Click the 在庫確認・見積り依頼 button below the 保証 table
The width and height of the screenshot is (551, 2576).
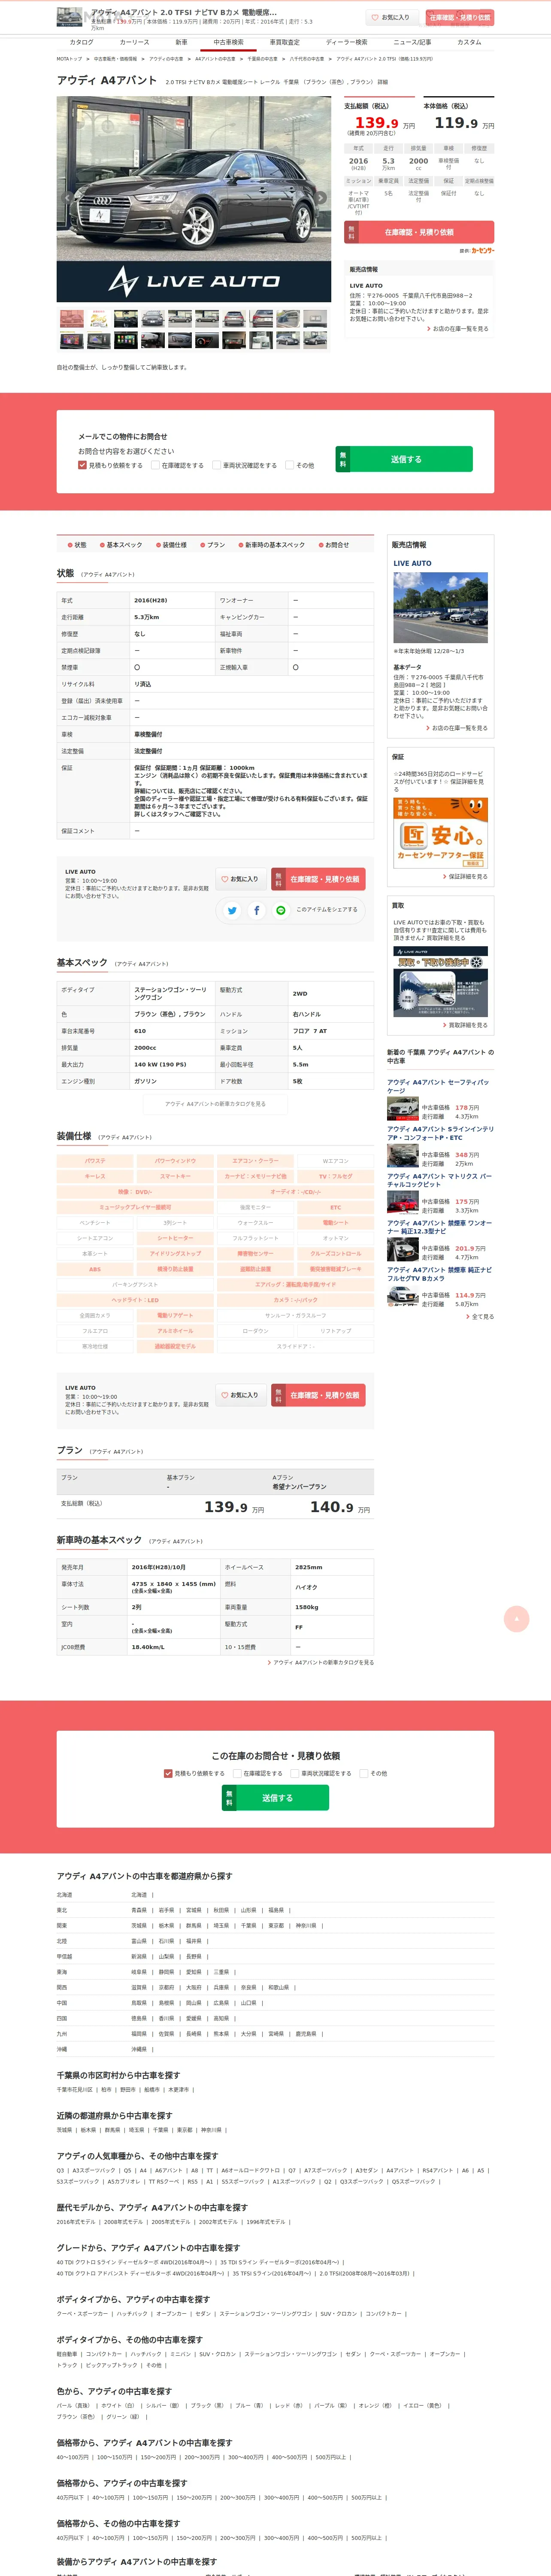tap(318, 879)
